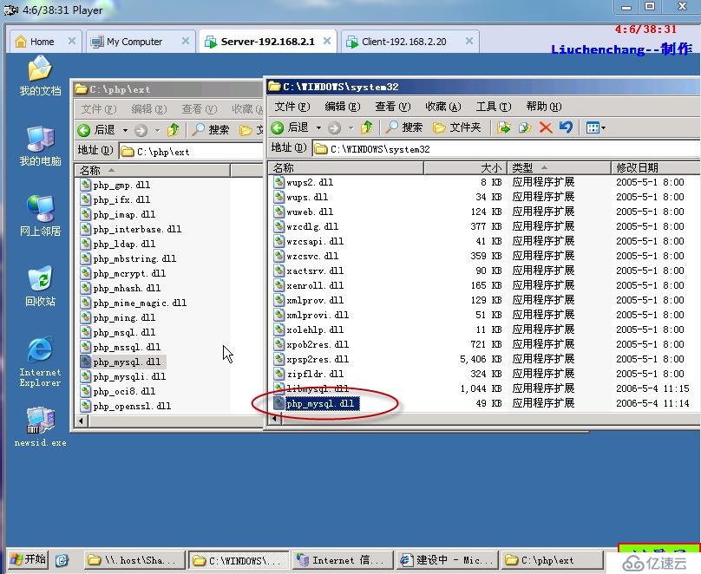
Task: Click left scroll arrow in system32 window
Action: (x=274, y=419)
